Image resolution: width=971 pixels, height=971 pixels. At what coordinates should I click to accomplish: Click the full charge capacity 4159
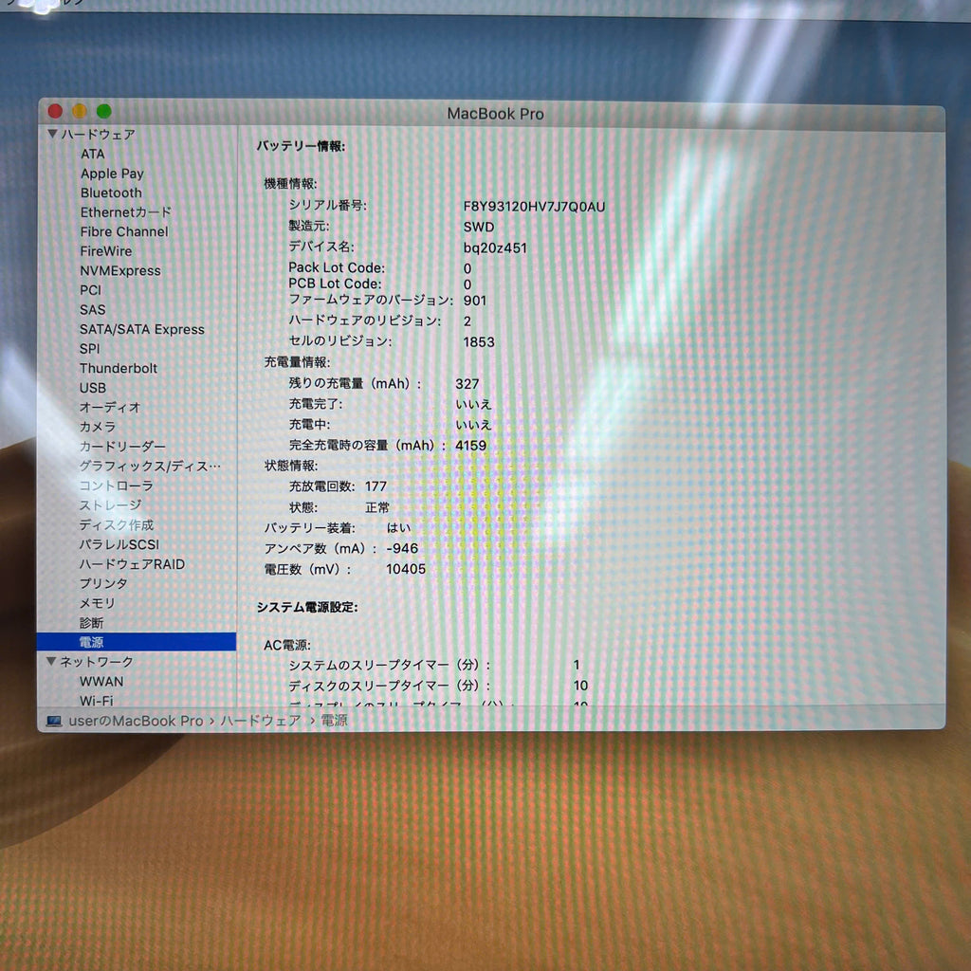click(470, 446)
